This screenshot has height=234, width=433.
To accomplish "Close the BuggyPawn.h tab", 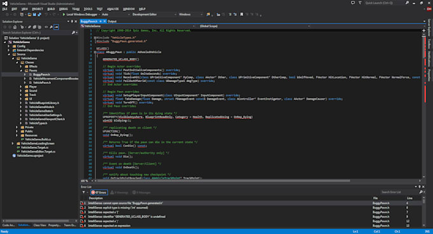I will coord(104,21).
